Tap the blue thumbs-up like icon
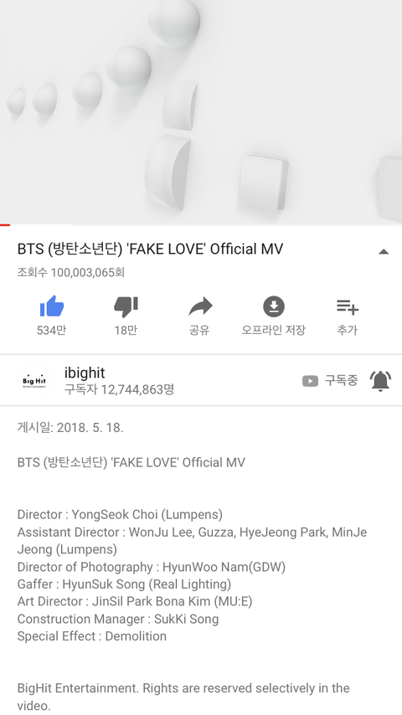402x715 pixels. click(52, 306)
